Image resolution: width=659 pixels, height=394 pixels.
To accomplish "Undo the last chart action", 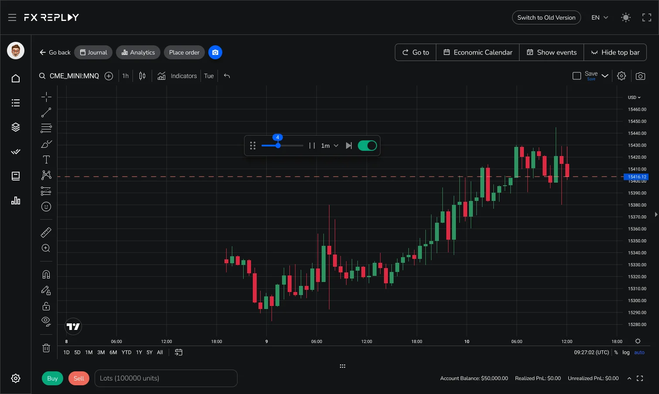I will (227, 76).
